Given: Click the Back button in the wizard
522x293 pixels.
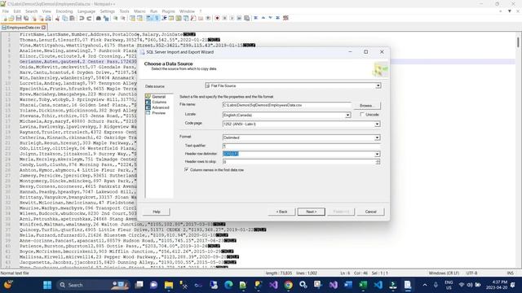Looking at the screenshot, I should (x=281, y=212).
